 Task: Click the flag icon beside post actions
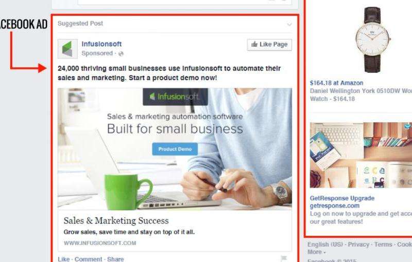click(x=284, y=258)
